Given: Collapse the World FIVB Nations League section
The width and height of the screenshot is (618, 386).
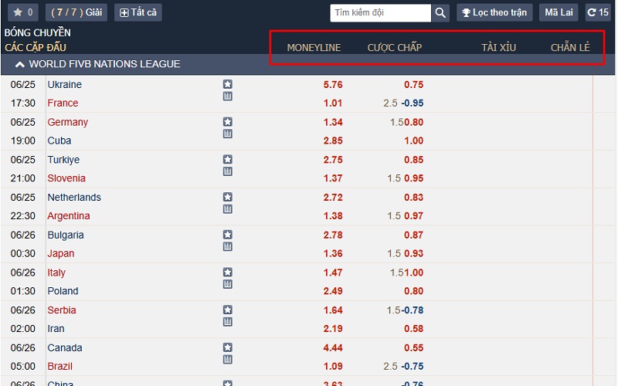Looking at the screenshot, I should coord(21,64).
